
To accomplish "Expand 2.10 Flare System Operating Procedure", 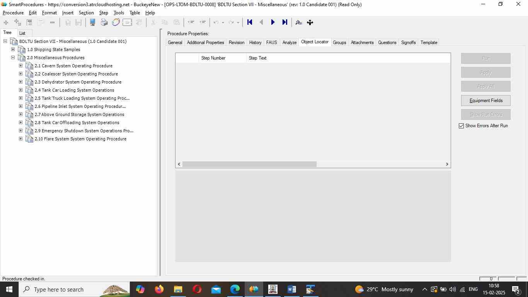I will tap(21, 139).
